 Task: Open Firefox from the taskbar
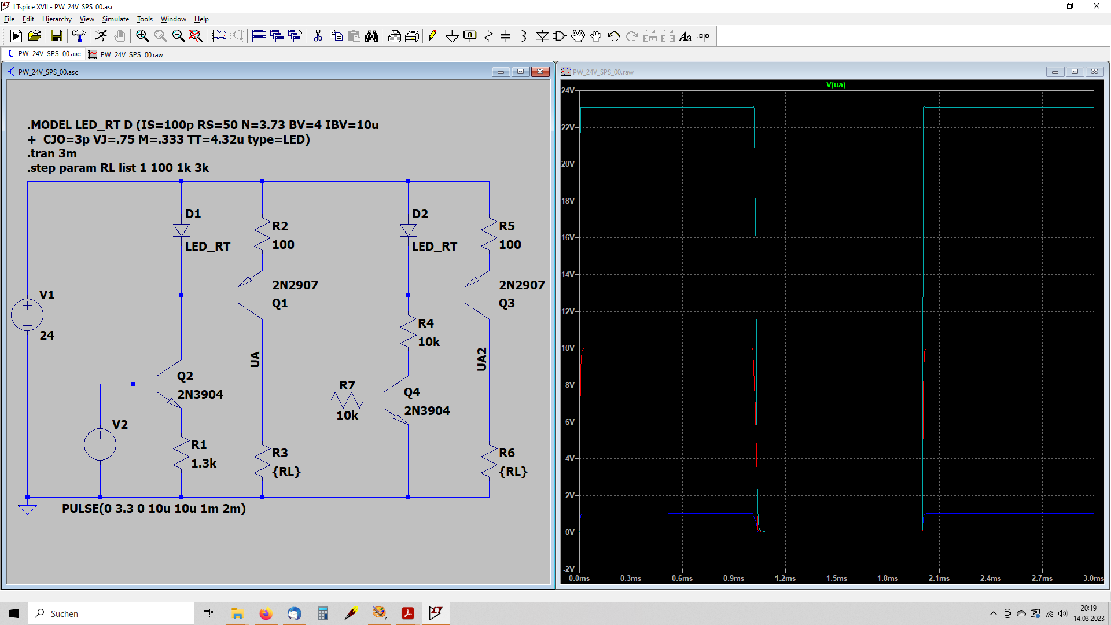pyautogui.click(x=266, y=613)
